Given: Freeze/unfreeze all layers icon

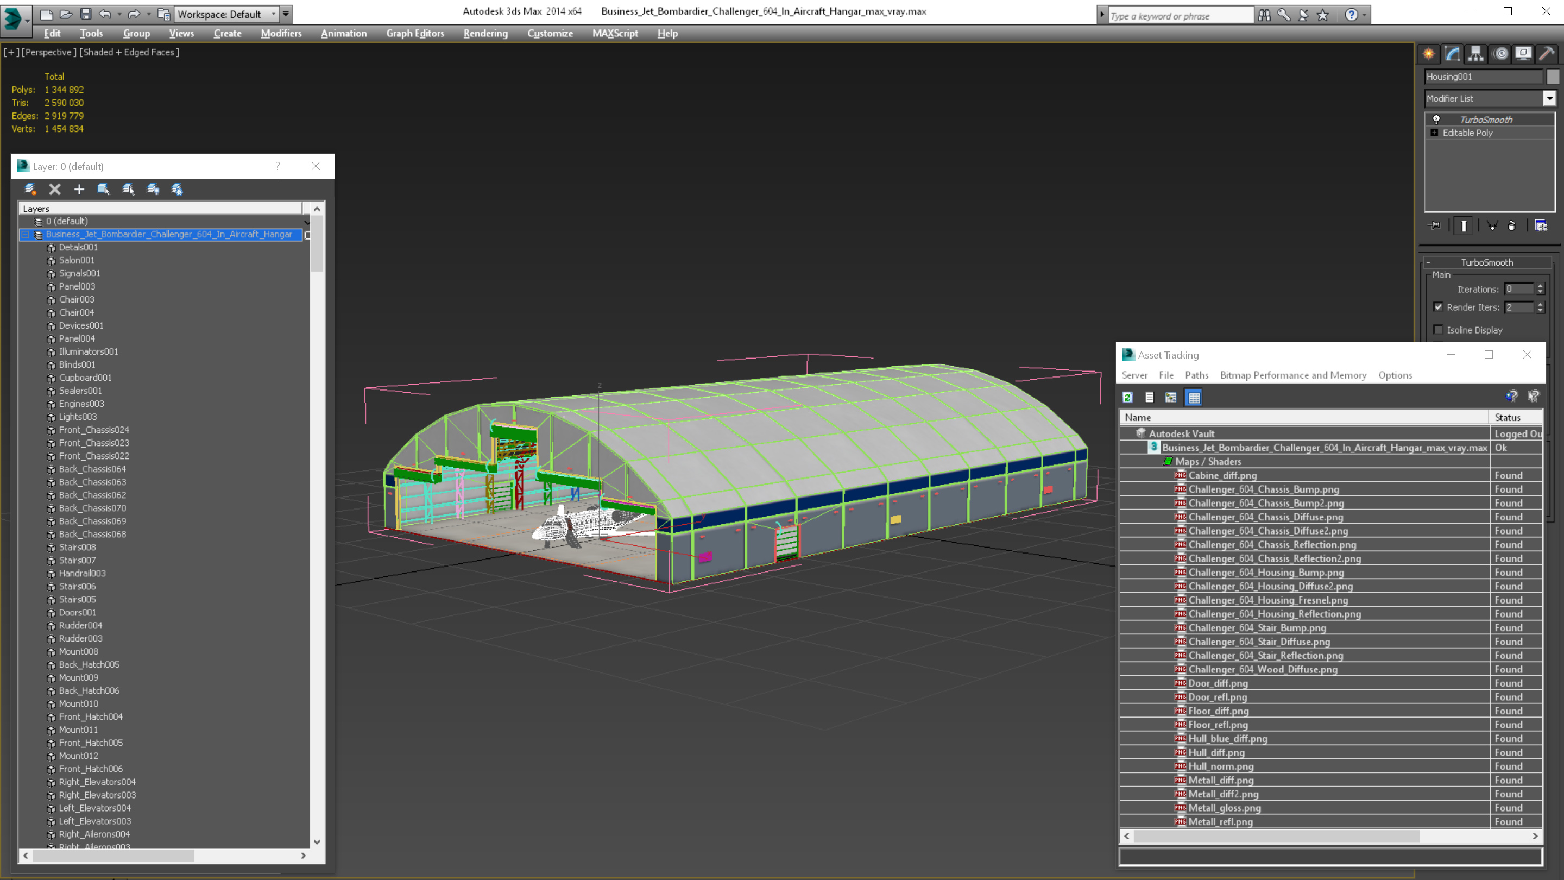Looking at the screenshot, I should coord(177,190).
